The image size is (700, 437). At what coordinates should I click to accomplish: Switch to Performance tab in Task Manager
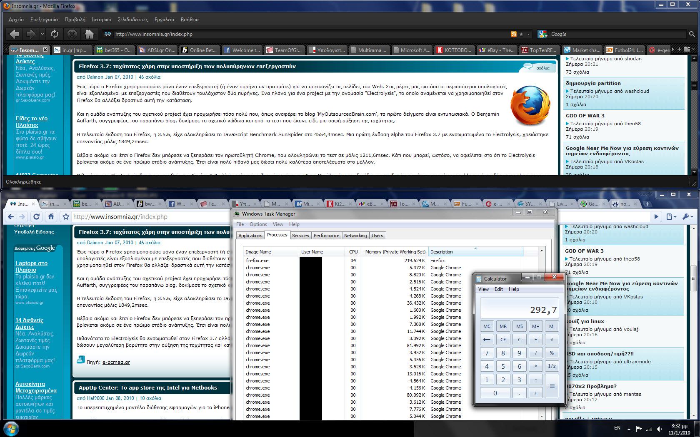(326, 236)
